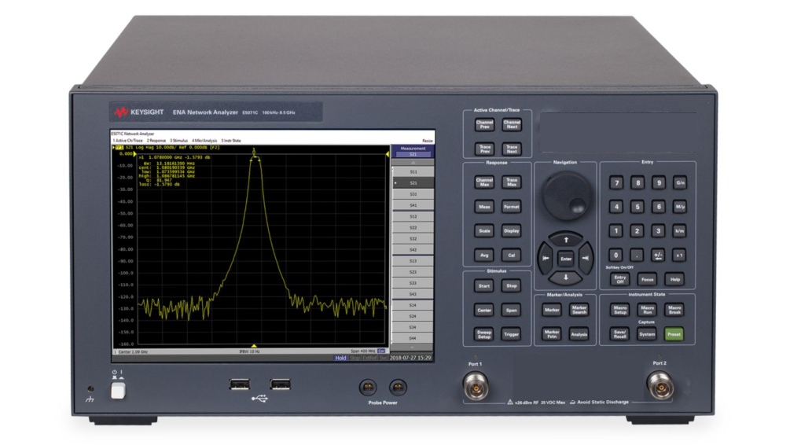Image resolution: width=790 pixels, height=445 pixels.
Task: Push the Channel Next hardkey
Action: (512, 124)
